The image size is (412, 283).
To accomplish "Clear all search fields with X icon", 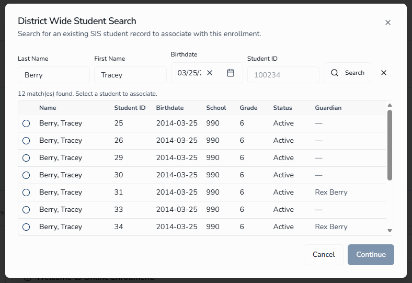I will pyautogui.click(x=384, y=73).
